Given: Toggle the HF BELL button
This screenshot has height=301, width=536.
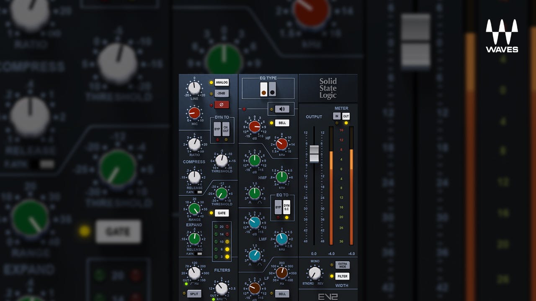Looking at the screenshot, I should (x=282, y=123).
